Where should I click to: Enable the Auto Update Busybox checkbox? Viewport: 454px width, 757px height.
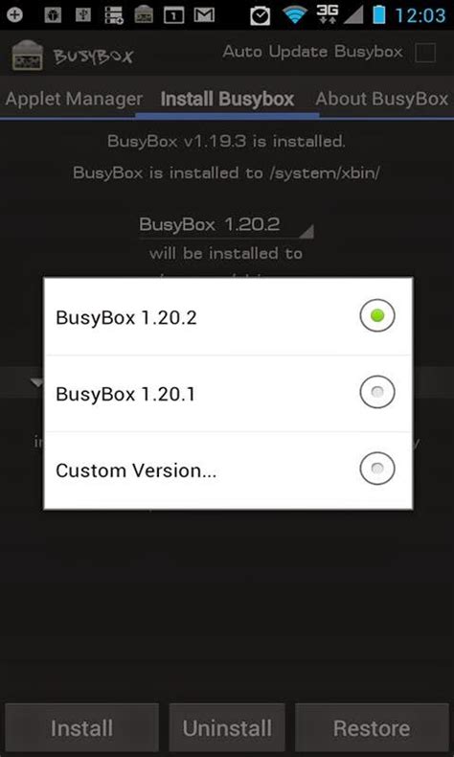[x=425, y=53]
